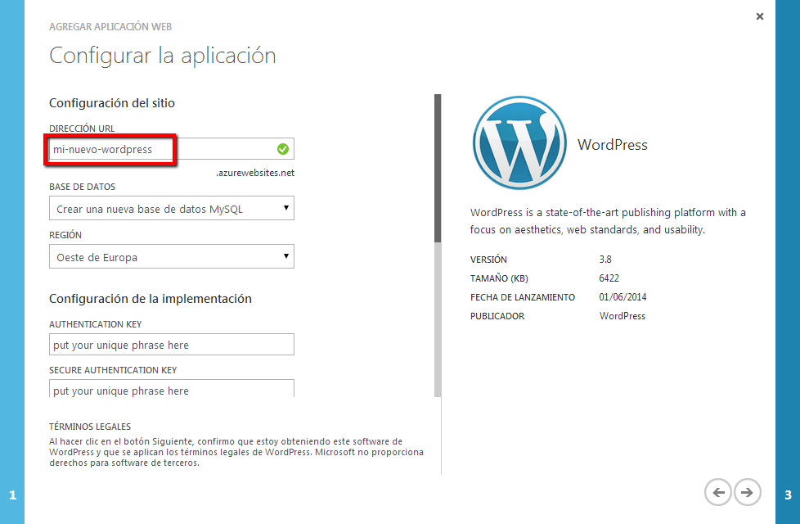The height and width of the screenshot is (524, 800).
Task: Click the green URL validation checkmark
Action: [x=282, y=149]
